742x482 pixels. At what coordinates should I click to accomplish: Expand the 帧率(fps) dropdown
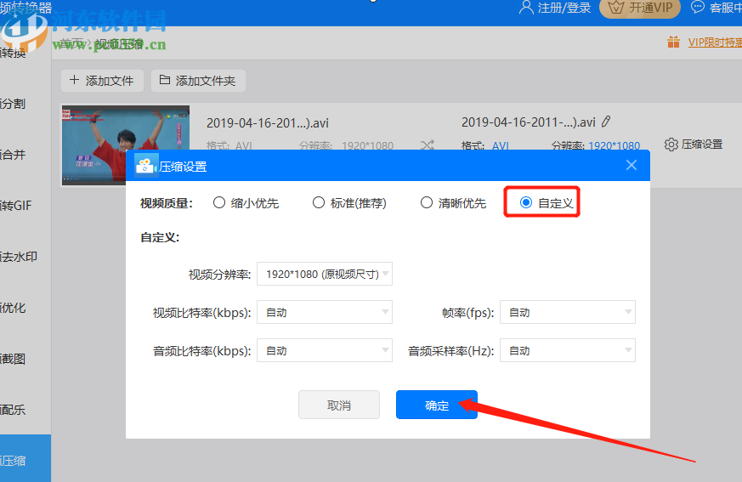[x=568, y=312]
